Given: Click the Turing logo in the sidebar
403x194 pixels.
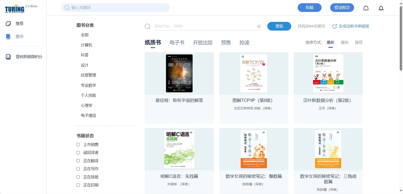Looking at the screenshot, I should [x=15, y=9].
